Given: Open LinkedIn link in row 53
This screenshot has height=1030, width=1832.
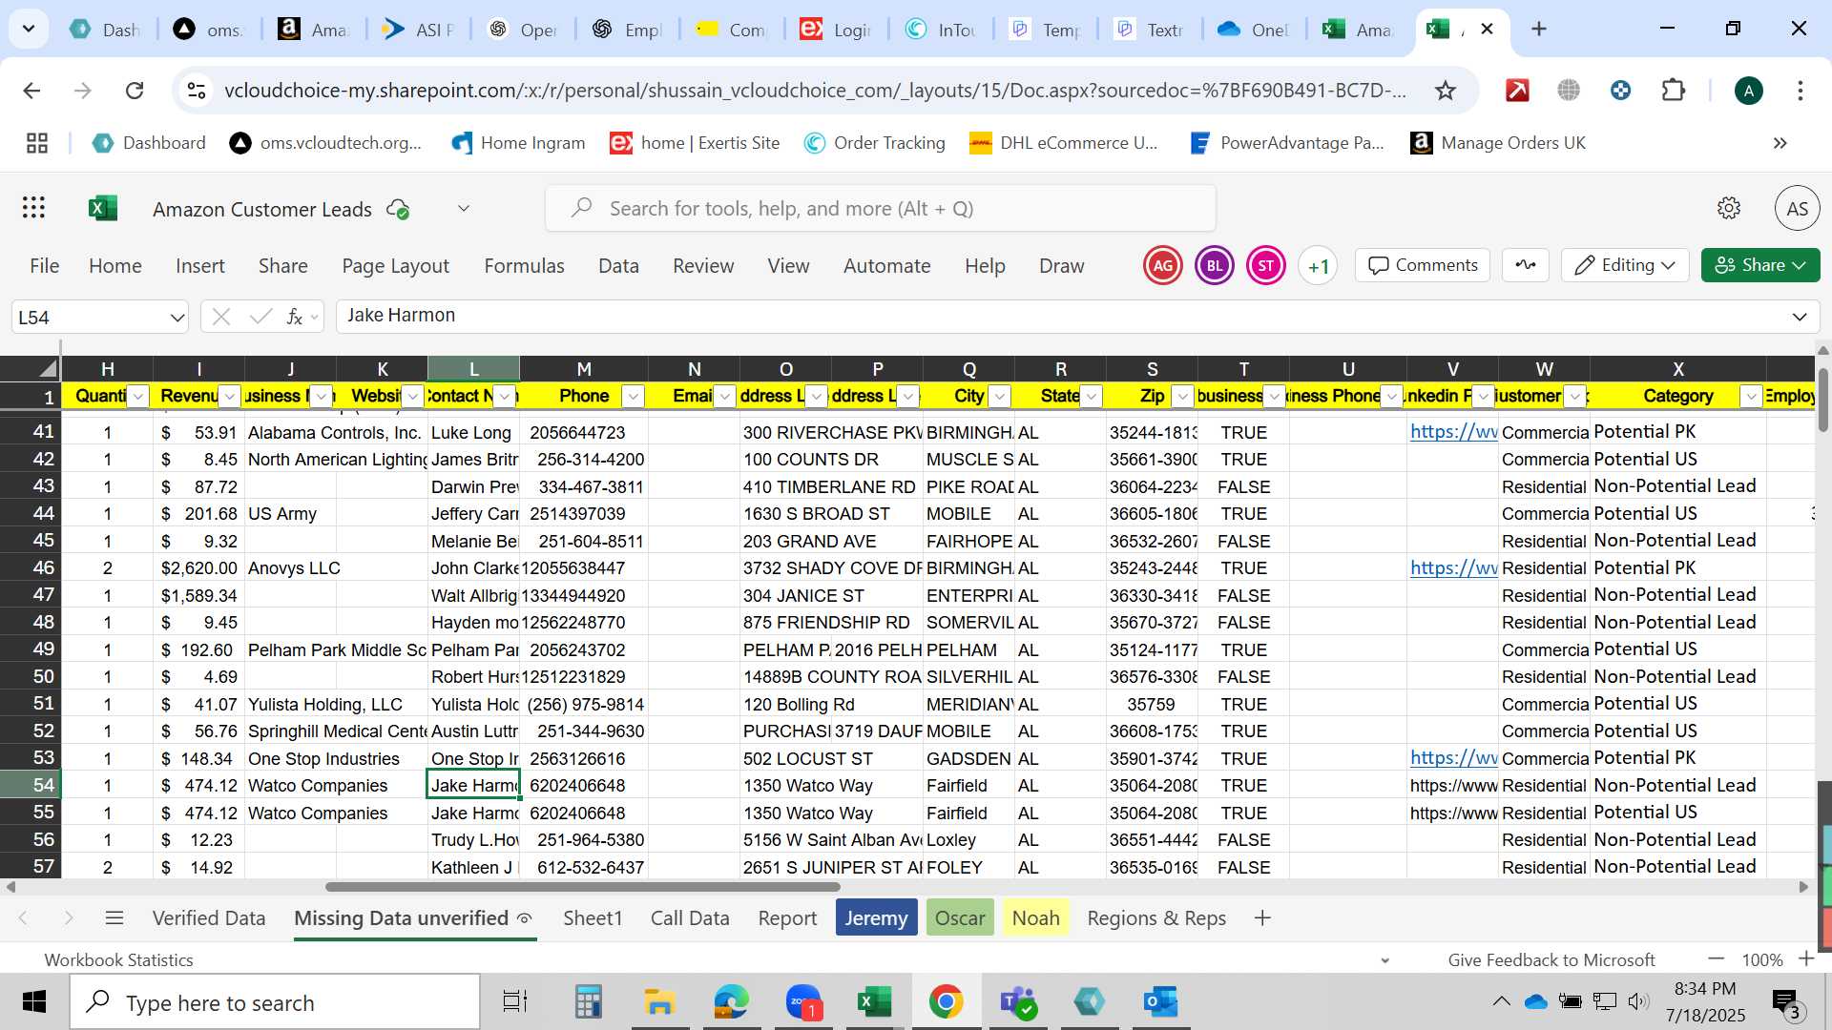Looking at the screenshot, I should point(1453,758).
